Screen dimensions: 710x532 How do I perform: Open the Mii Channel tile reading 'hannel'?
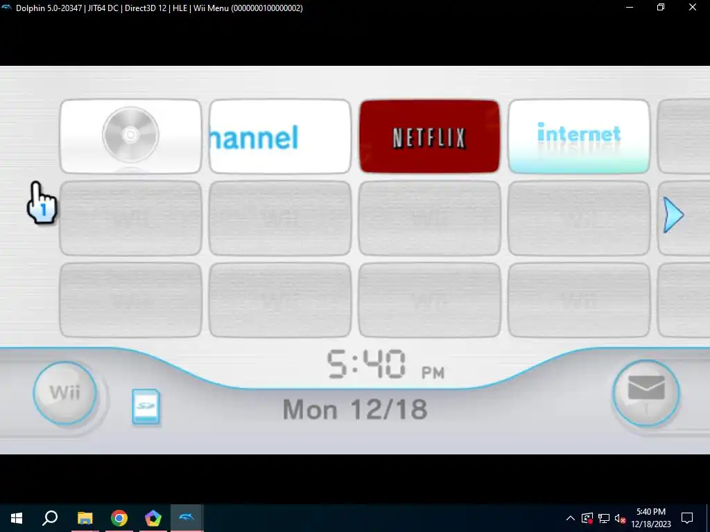coord(280,136)
